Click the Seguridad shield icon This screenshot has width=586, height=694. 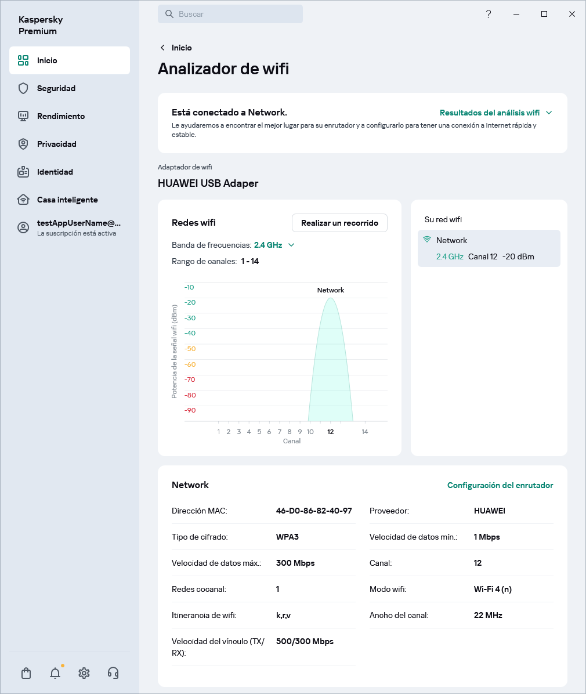(23, 88)
